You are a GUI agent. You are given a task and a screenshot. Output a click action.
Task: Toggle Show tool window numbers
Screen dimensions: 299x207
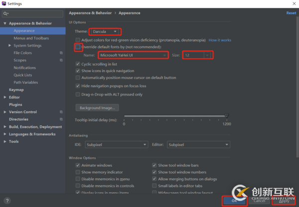[x=154, y=172]
